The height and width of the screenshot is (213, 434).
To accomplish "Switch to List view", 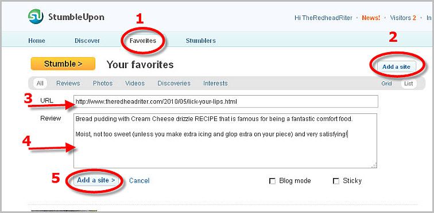I will click(x=409, y=84).
